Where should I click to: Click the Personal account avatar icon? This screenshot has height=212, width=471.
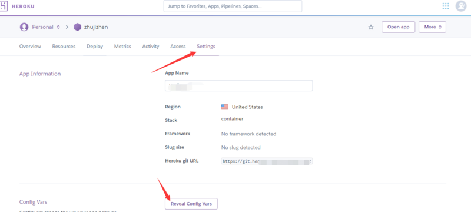[x=24, y=27]
